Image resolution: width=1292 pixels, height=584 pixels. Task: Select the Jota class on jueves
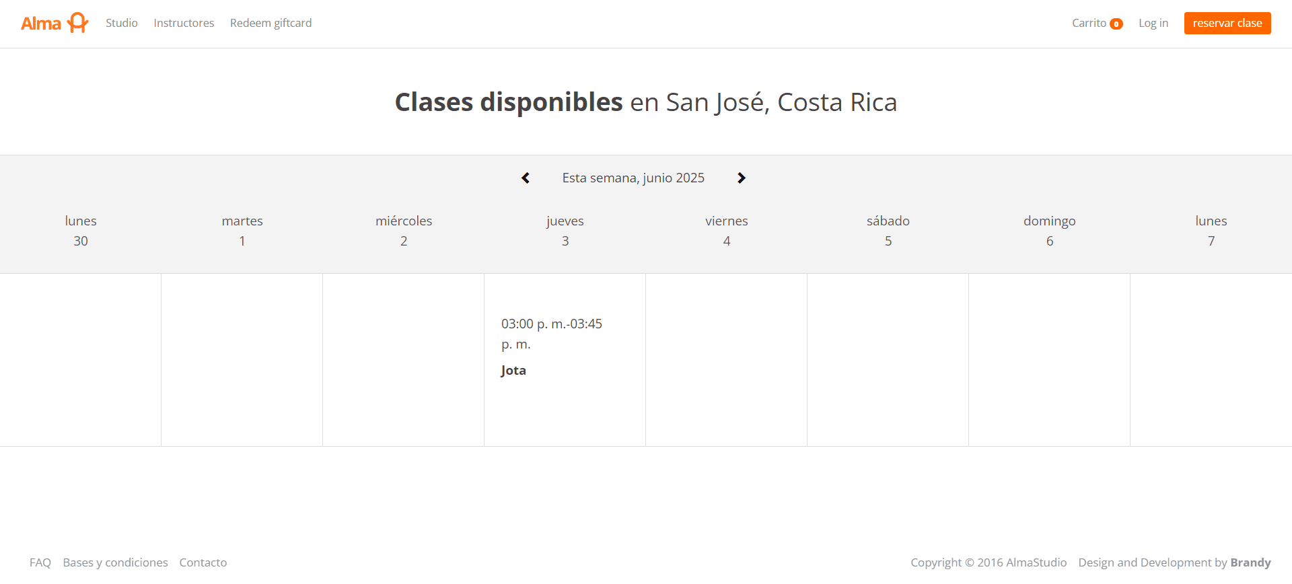[513, 370]
